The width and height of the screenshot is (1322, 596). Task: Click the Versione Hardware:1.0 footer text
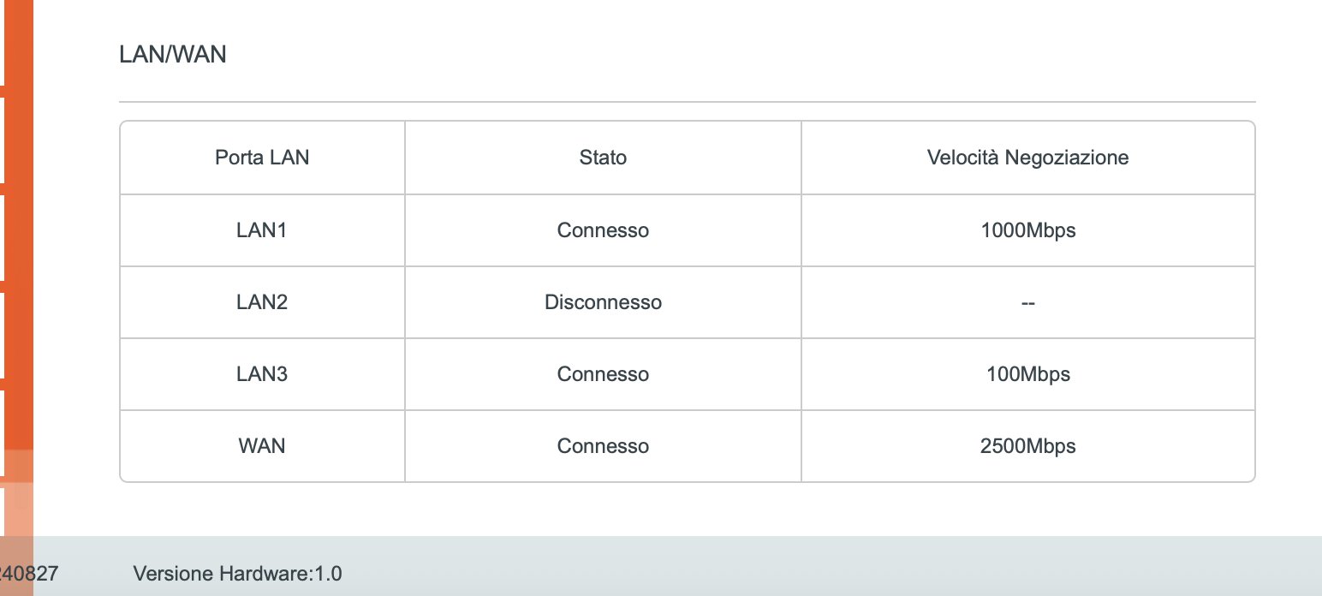(237, 574)
